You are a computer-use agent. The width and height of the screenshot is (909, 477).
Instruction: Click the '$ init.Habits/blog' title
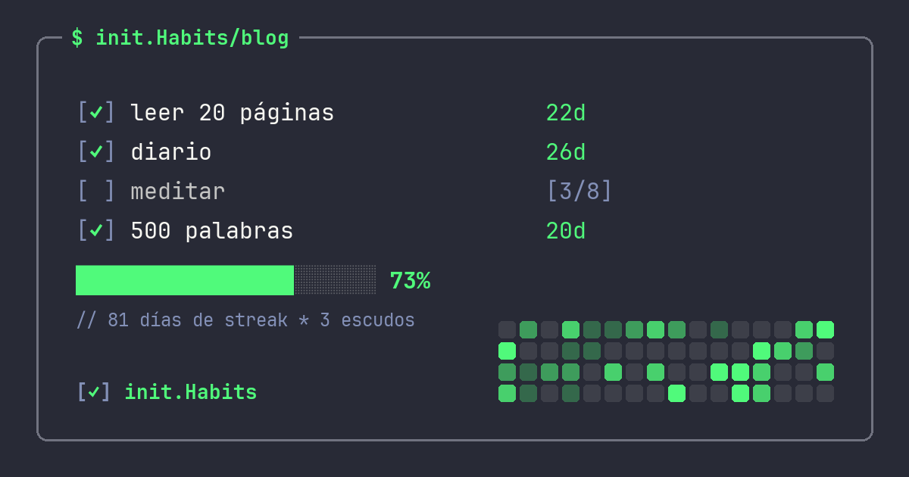(180, 38)
